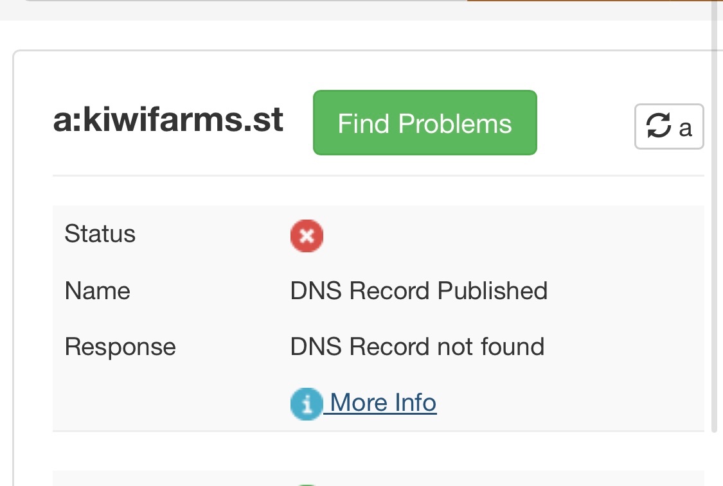Select the a:kiwifarms.st heading text
The width and height of the screenshot is (723, 486).
(x=168, y=120)
